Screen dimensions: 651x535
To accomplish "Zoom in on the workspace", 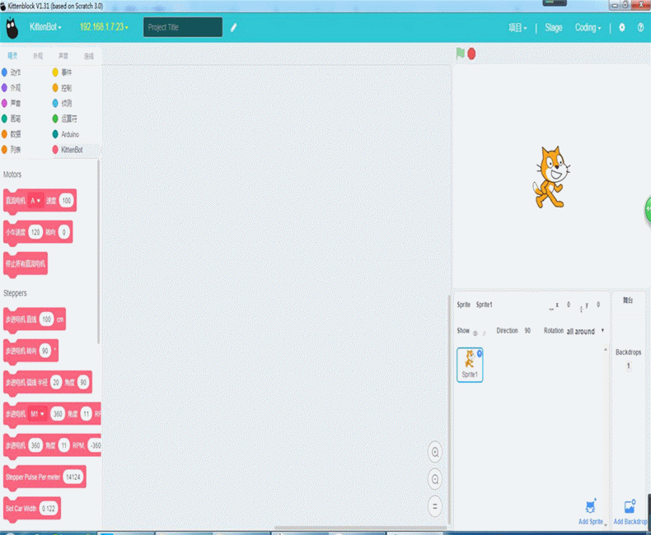I will tap(435, 452).
